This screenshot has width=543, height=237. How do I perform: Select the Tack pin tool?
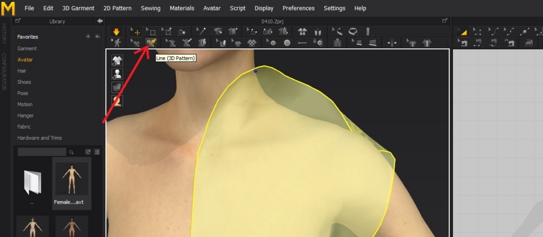(201, 32)
